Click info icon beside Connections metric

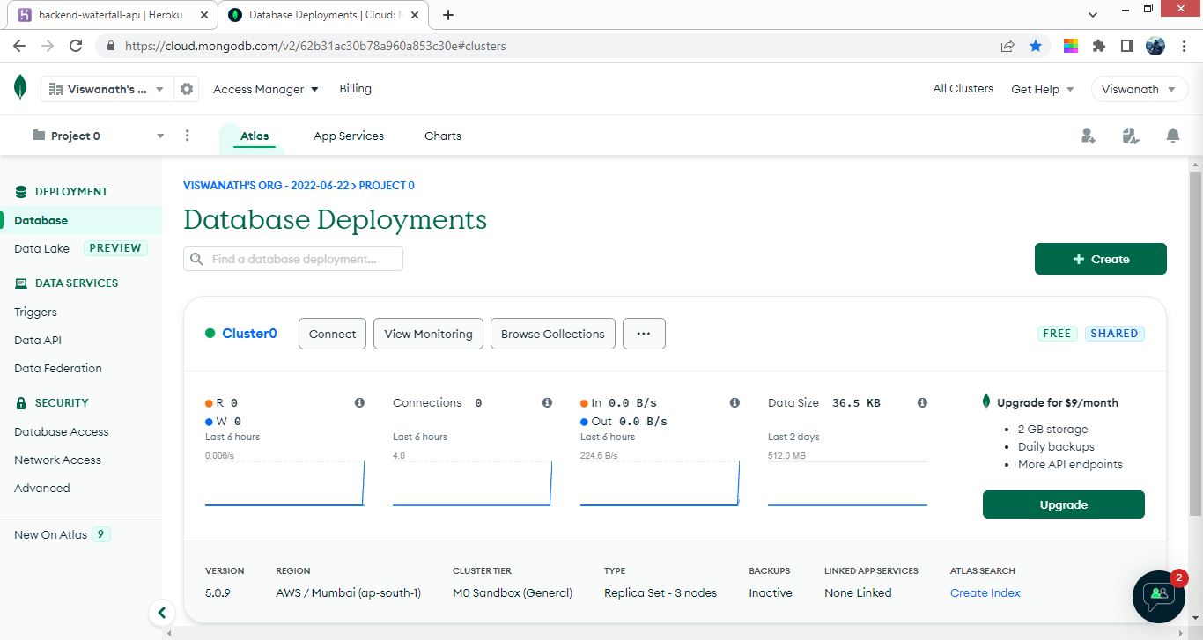(547, 402)
